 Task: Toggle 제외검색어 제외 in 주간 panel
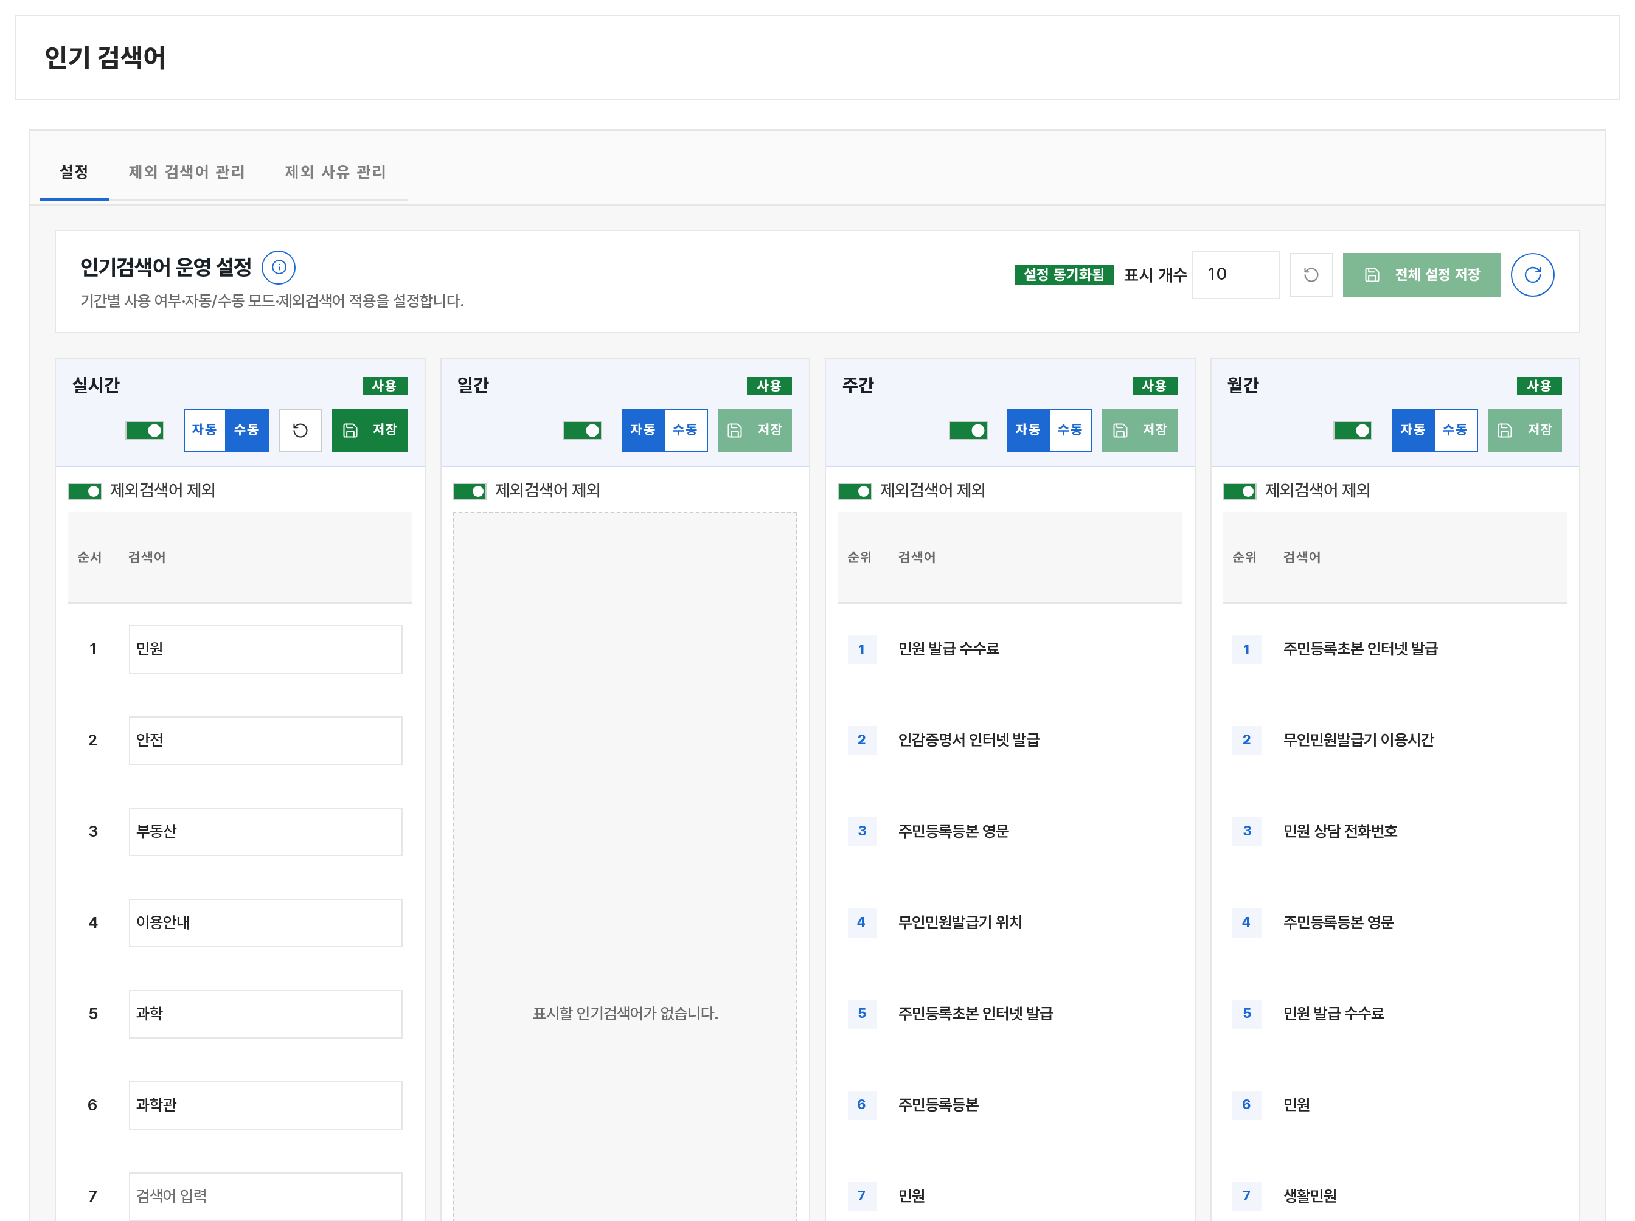click(x=855, y=491)
